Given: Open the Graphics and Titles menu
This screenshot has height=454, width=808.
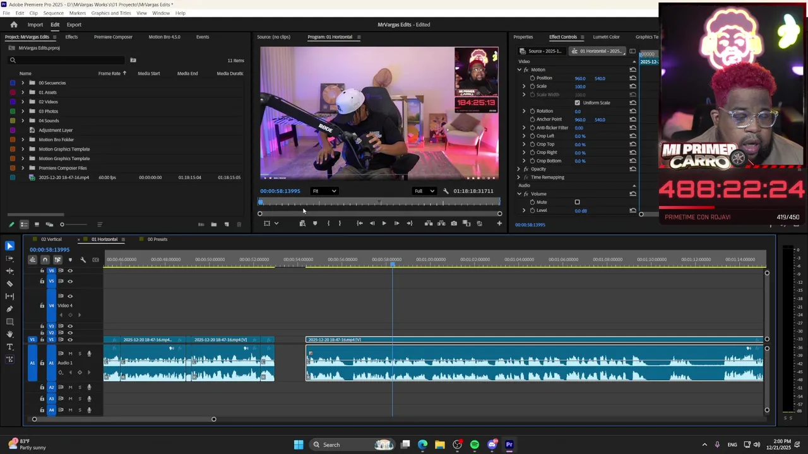Looking at the screenshot, I should point(111,13).
